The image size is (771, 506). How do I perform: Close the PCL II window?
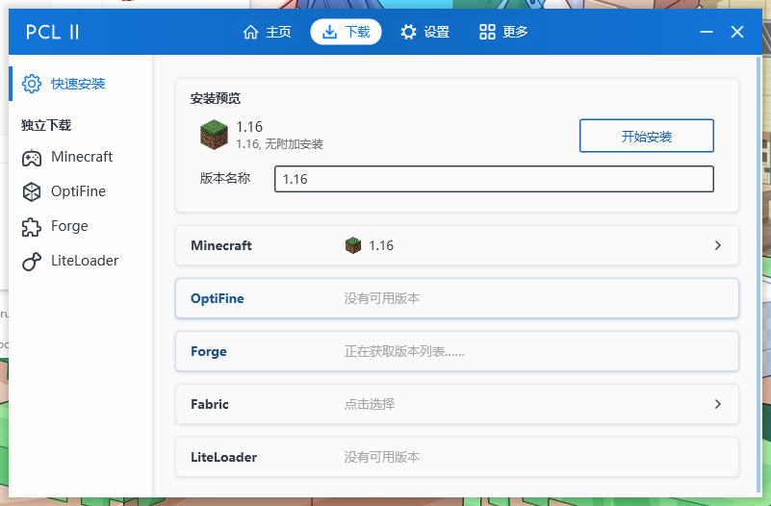click(737, 32)
